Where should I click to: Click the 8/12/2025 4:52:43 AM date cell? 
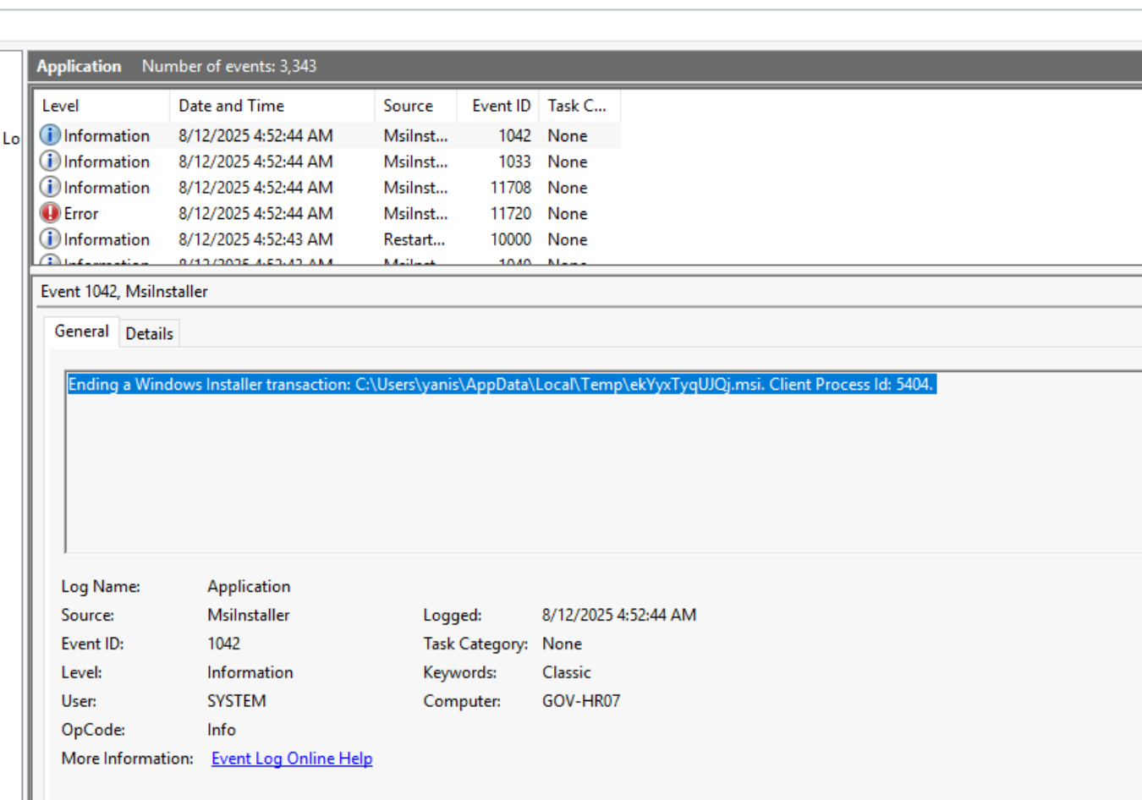(x=255, y=239)
